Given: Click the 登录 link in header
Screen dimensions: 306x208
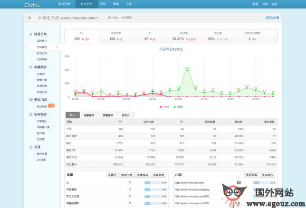Looking at the screenshot, I should point(265,4).
